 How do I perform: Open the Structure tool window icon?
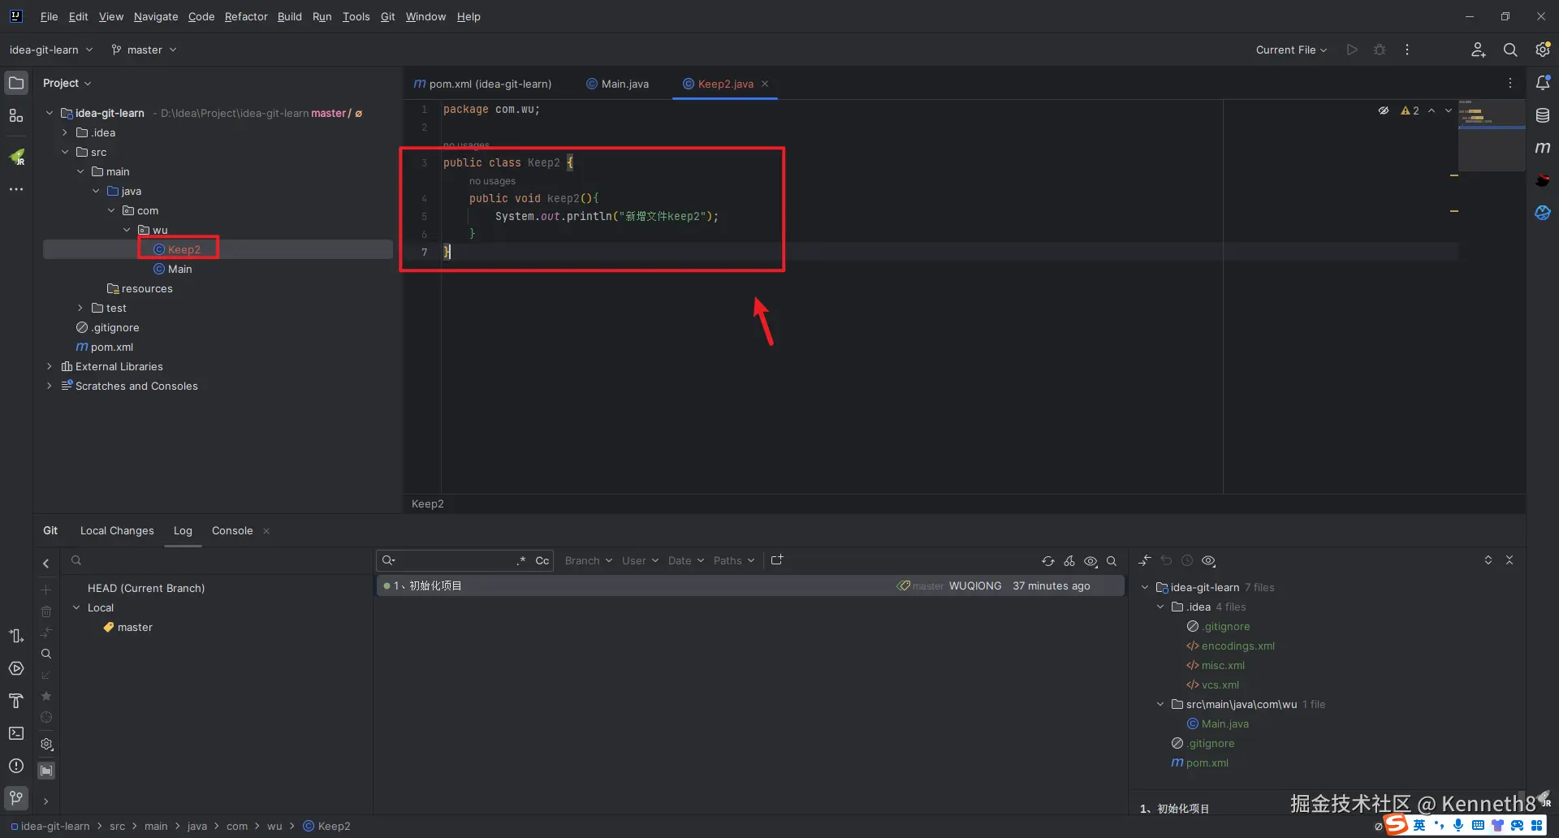pos(16,115)
